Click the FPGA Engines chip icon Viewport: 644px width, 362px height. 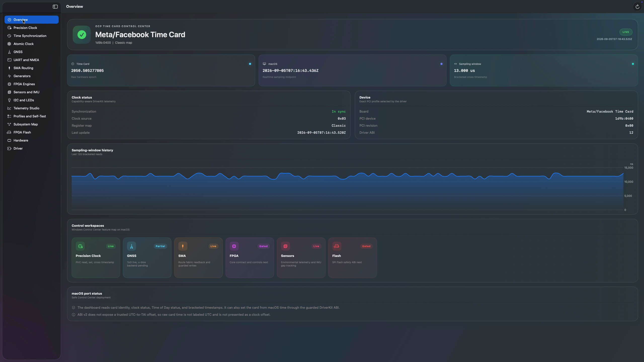(x=9, y=84)
